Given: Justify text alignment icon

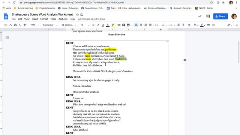Looking at the screenshot, I should coord(150,25).
